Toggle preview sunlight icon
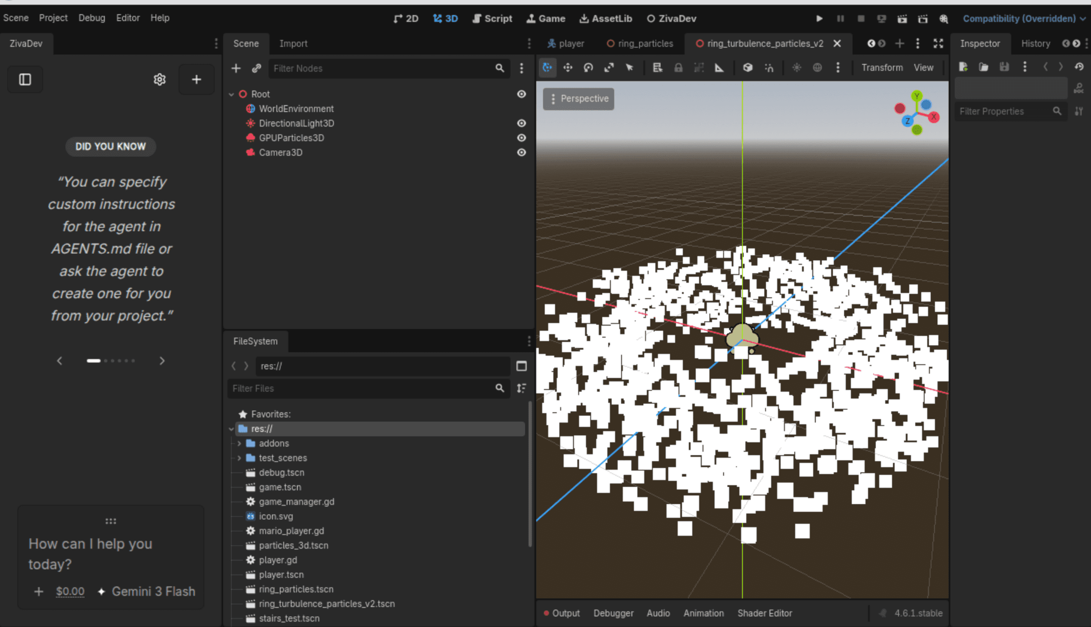The width and height of the screenshot is (1091, 627). (x=797, y=68)
